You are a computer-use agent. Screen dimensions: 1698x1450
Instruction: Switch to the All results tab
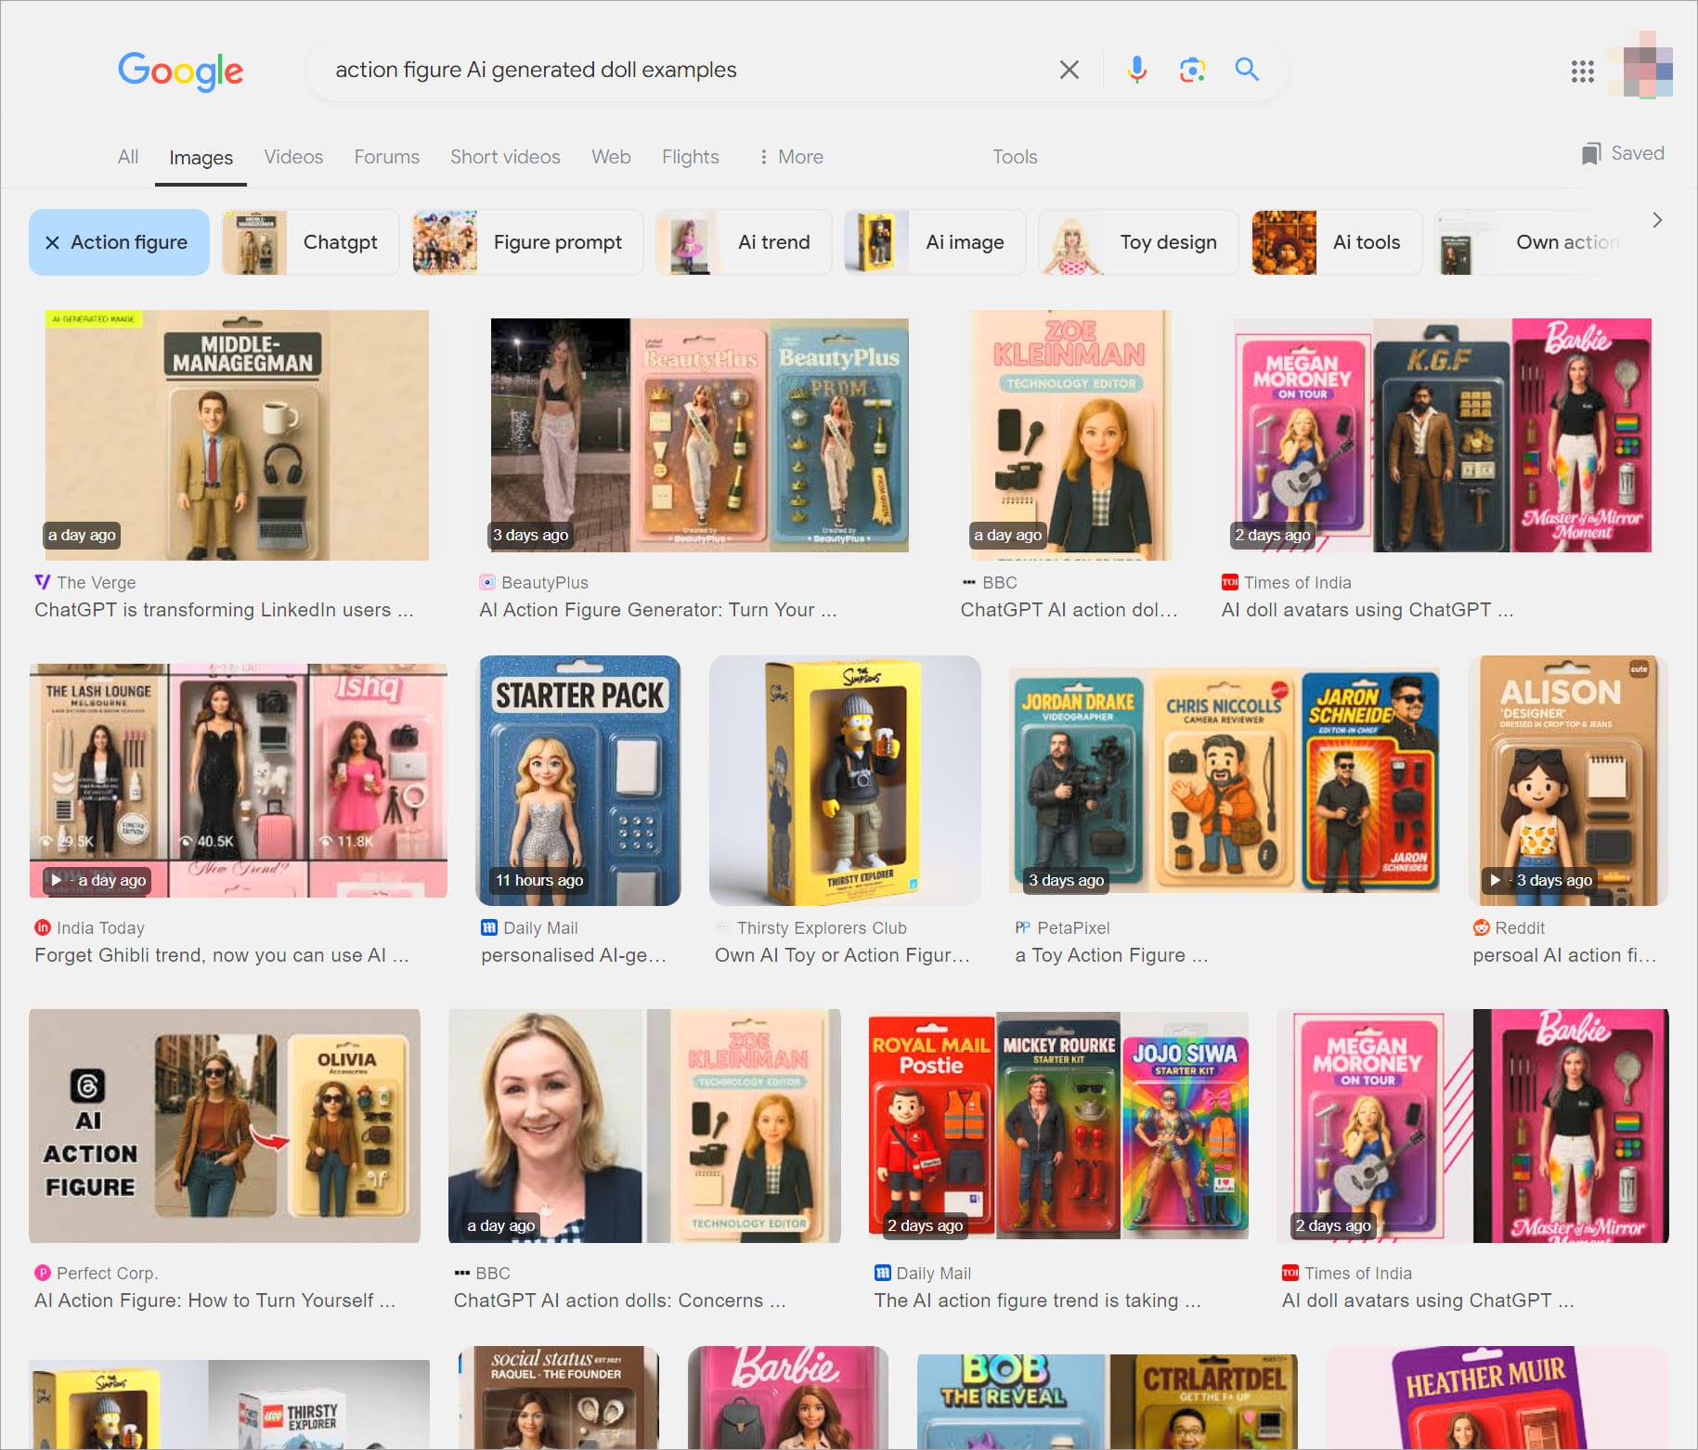128,157
